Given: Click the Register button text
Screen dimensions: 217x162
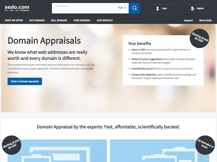Looking at the screenshot, I should point(200,8).
